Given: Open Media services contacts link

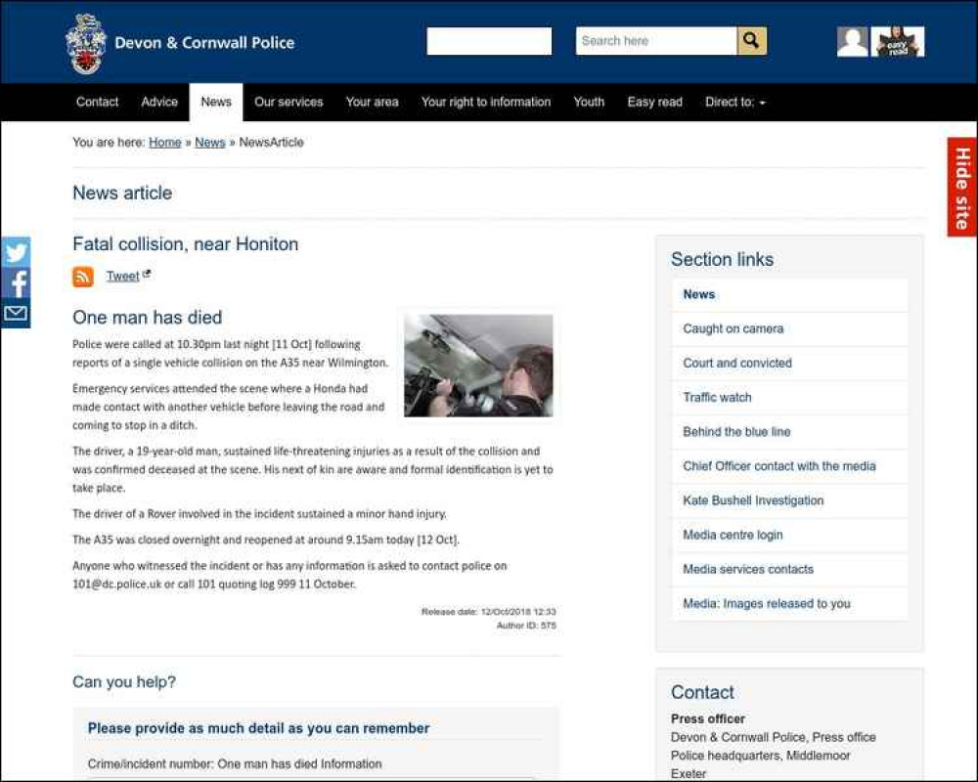Looking at the screenshot, I should pos(789,569).
